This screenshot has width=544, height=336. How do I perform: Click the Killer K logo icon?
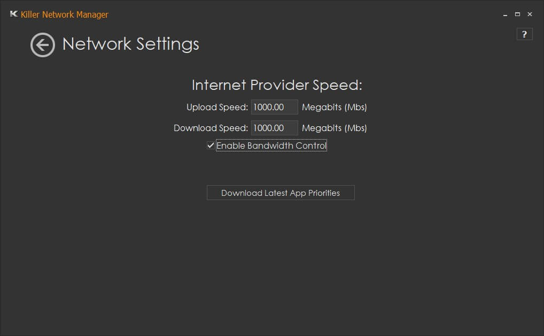click(14, 14)
